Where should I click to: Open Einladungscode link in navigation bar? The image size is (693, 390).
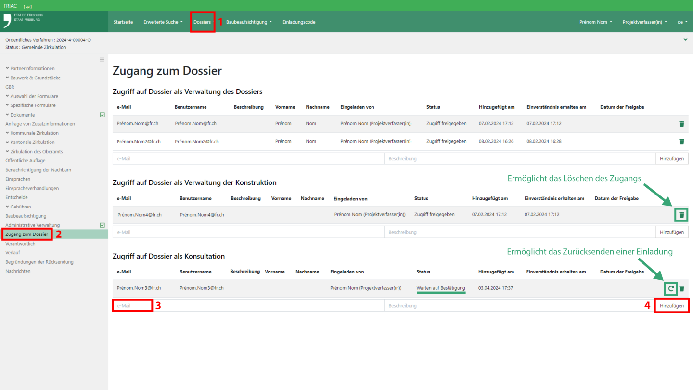click(299, 22)
